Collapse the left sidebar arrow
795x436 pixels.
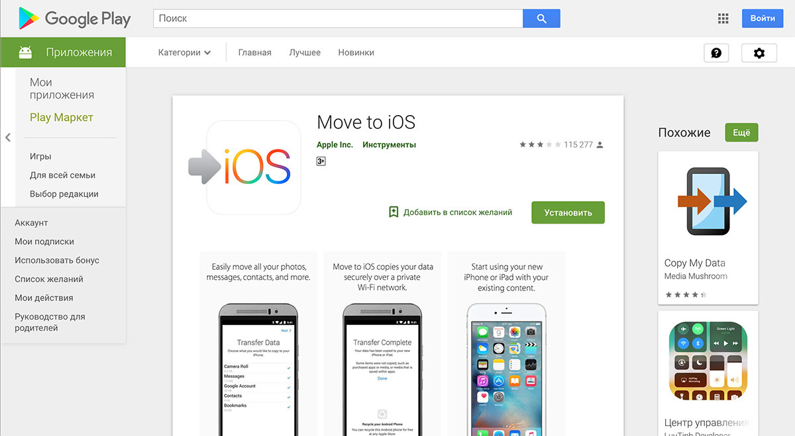pos(8,138)
